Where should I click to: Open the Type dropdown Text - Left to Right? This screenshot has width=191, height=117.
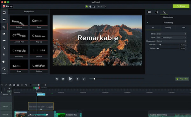click(171, 37)
